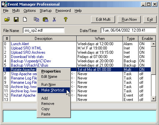Save file using the floppy disk icon
The width and height of the screenshot is (159, 125).
point(16,19)
